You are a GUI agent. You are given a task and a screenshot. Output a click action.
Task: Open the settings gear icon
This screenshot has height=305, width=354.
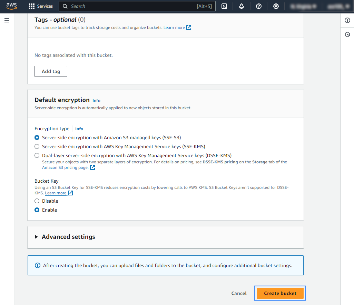276,6
